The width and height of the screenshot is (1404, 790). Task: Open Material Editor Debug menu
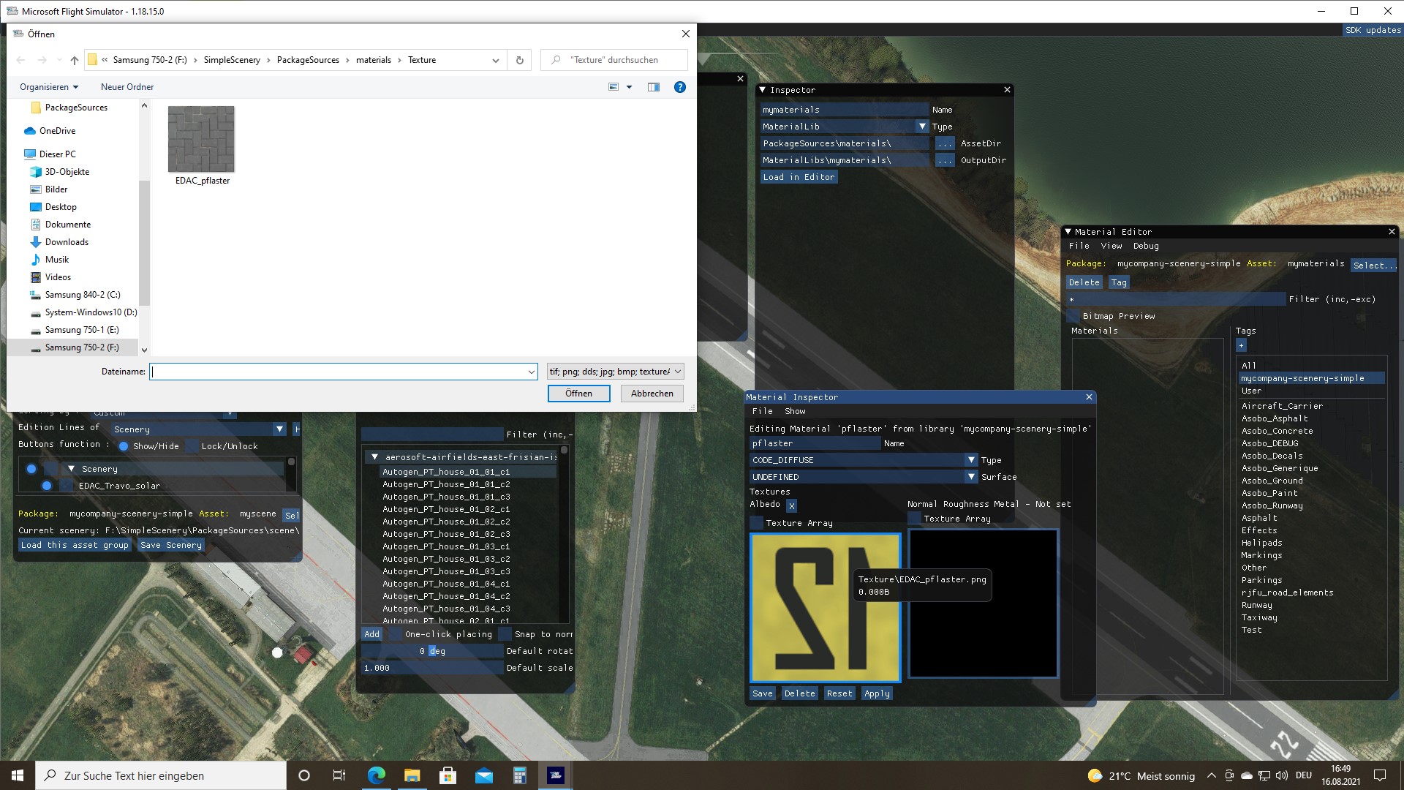click(x=1146, y=247)
